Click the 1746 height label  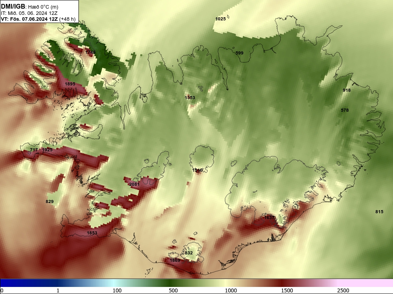pyautogui.click(x=90, y=52)
